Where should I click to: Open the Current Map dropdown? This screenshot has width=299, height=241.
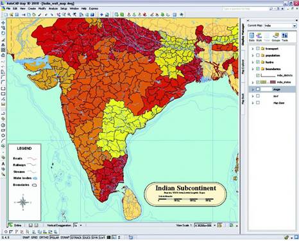coord(280,26)
